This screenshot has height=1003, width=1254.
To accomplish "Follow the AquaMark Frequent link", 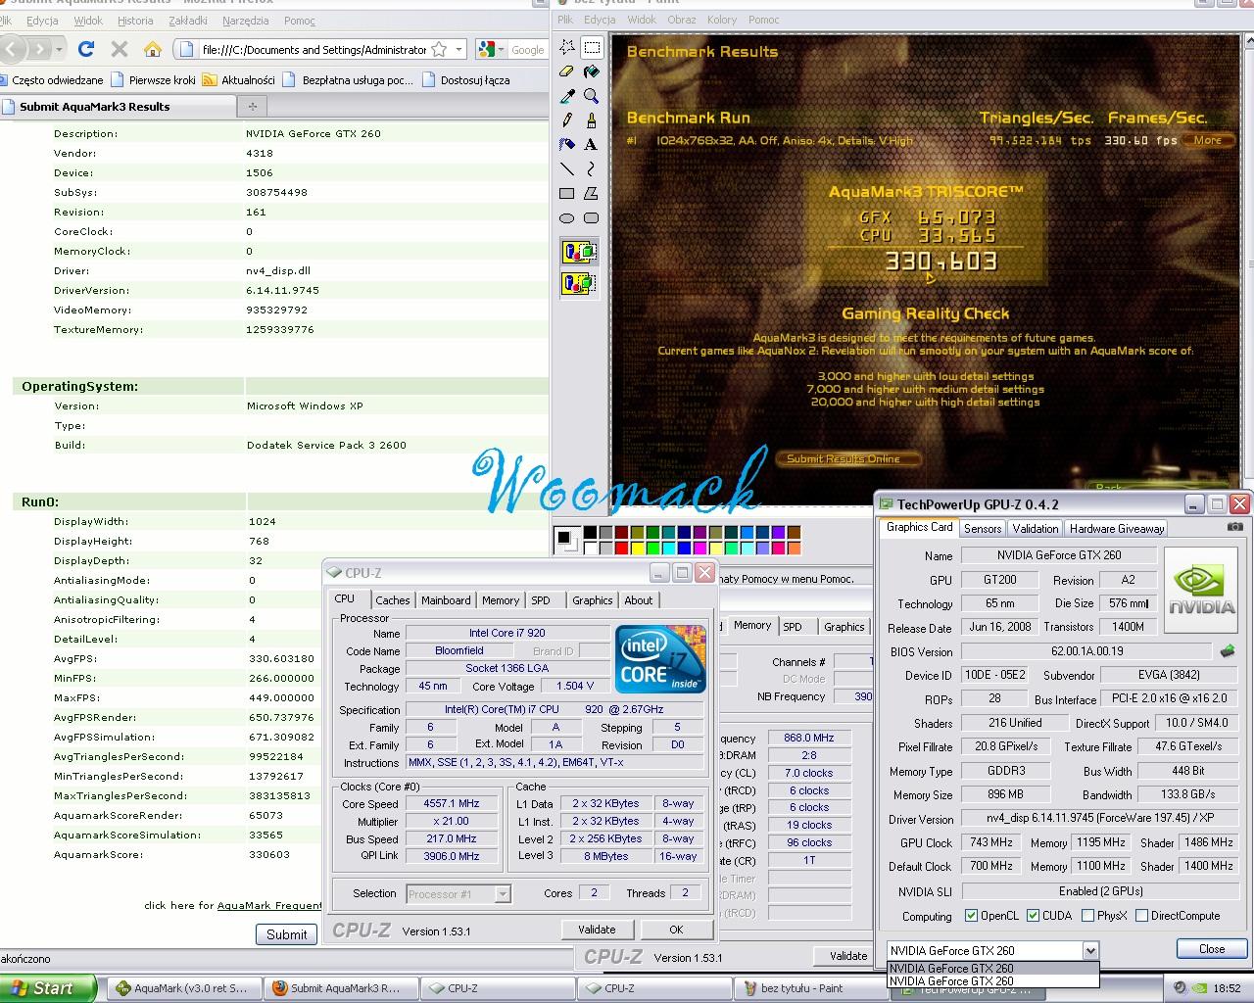I will coord(269,905).
